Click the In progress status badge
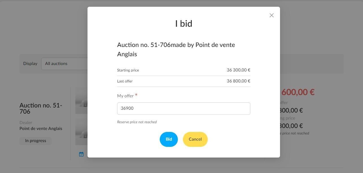This screenshot has width=363, height=173. click(36, 141)
